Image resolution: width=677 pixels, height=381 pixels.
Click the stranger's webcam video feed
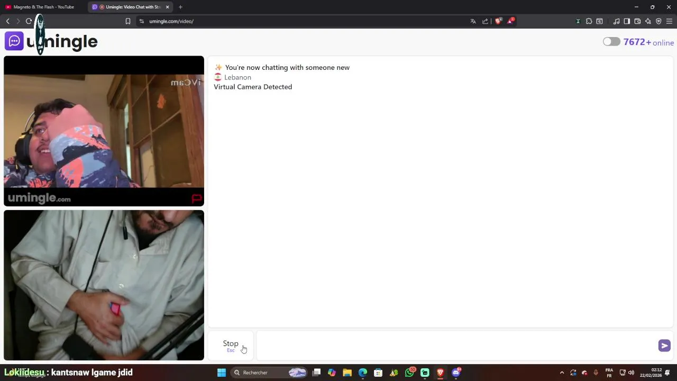pos(104,131)
